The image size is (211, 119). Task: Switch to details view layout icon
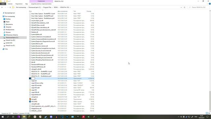point(207,113)
